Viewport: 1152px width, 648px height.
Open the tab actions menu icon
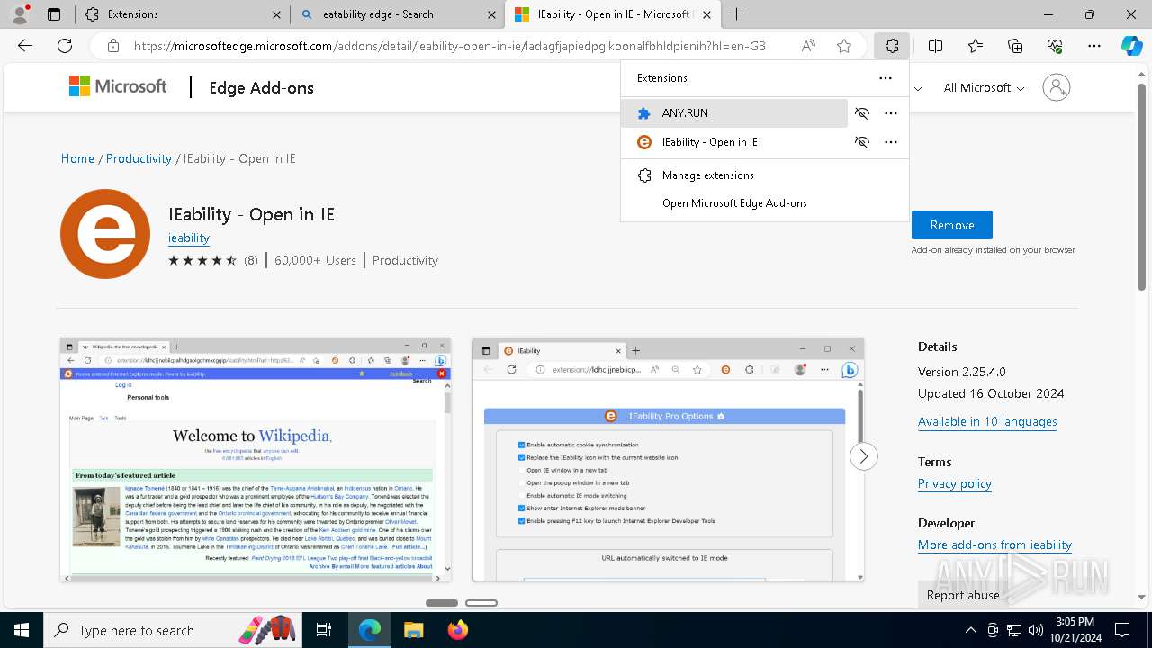(54, 14)
